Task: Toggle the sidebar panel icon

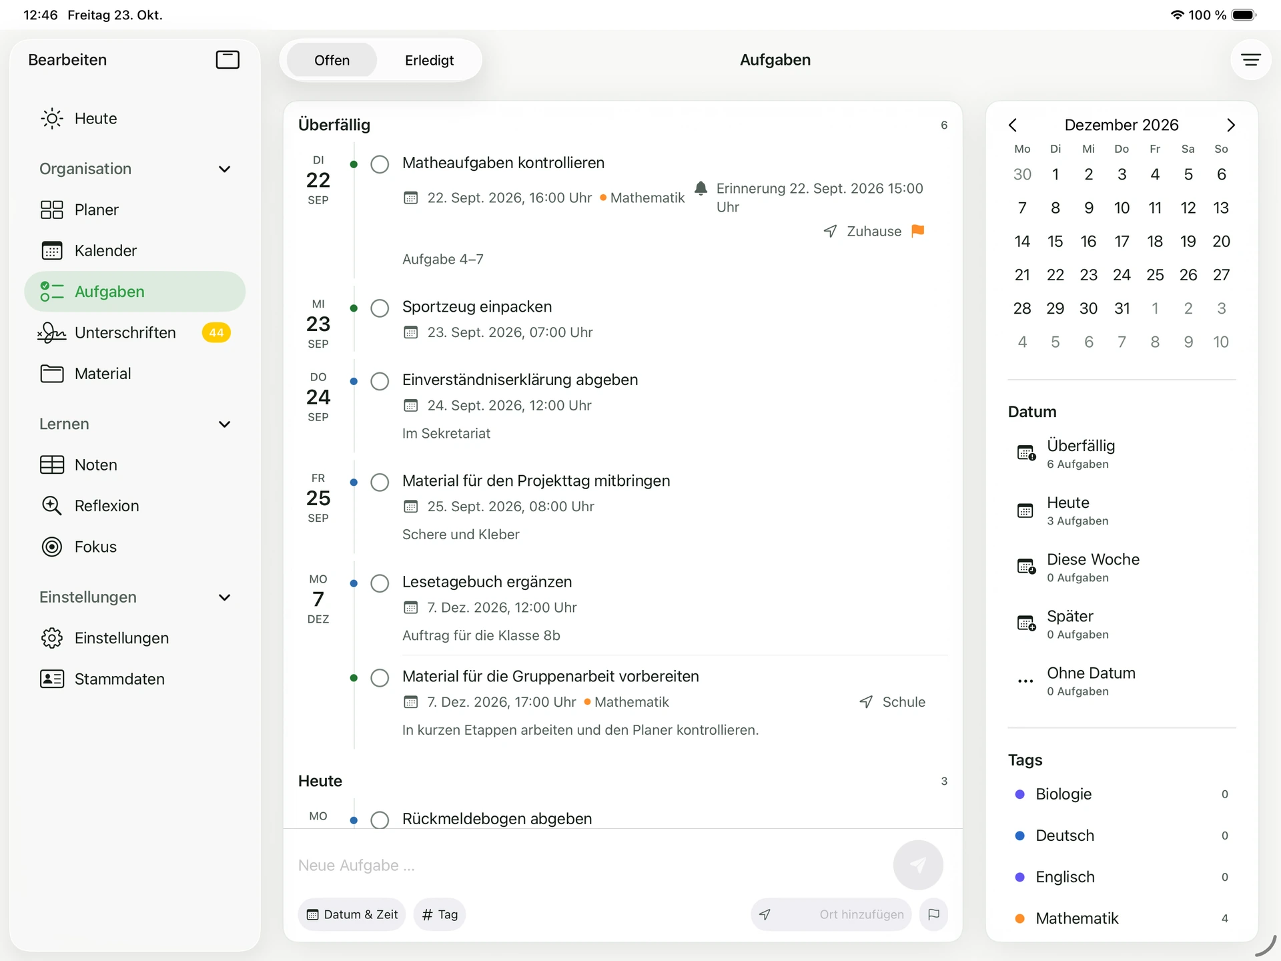Action: 228,60
